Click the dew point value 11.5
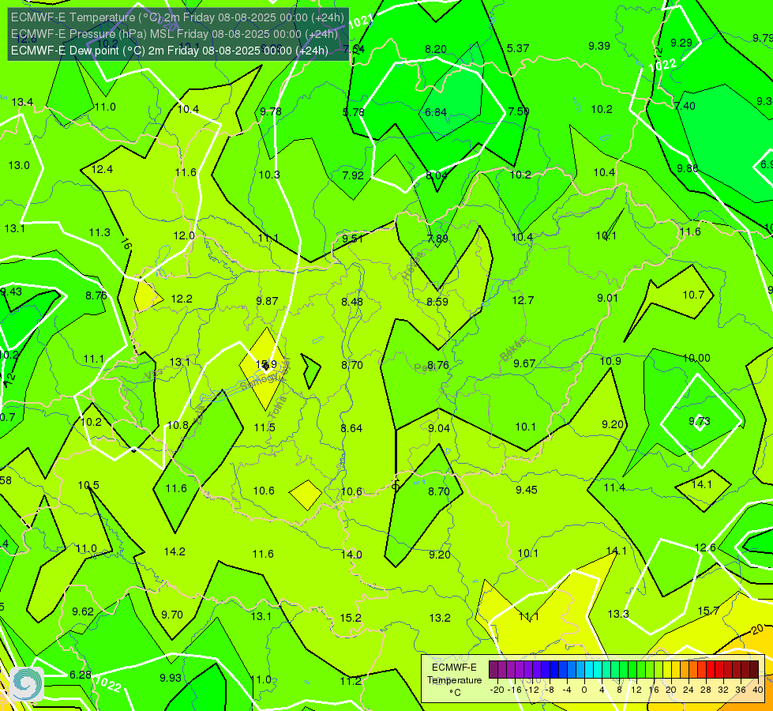 pos(265,427)
